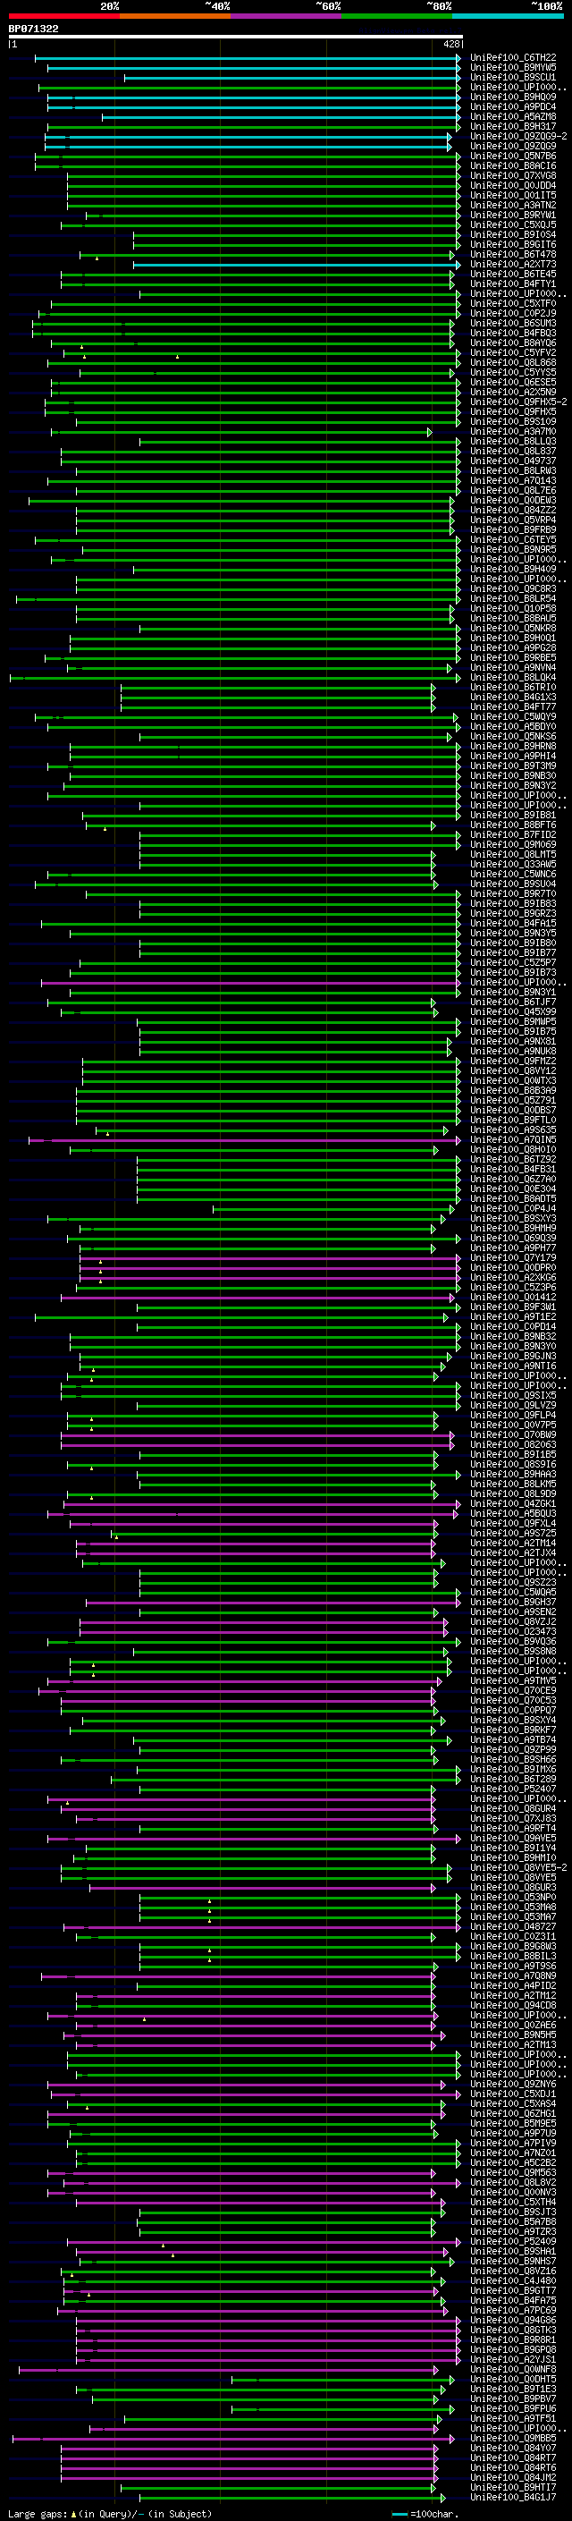Select UniRef100_A3ATN2 hit name

(x=512, y=206)
